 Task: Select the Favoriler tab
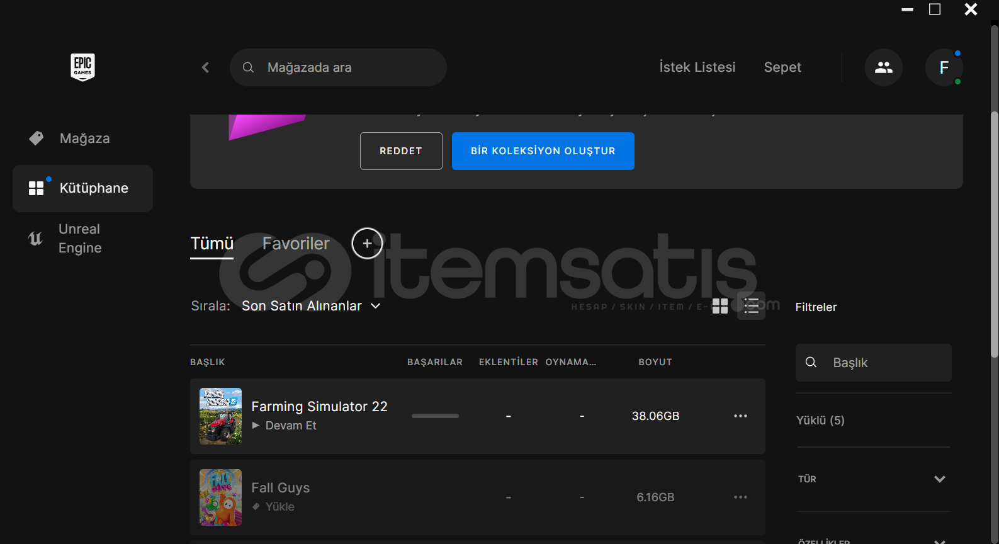[296, 244]
